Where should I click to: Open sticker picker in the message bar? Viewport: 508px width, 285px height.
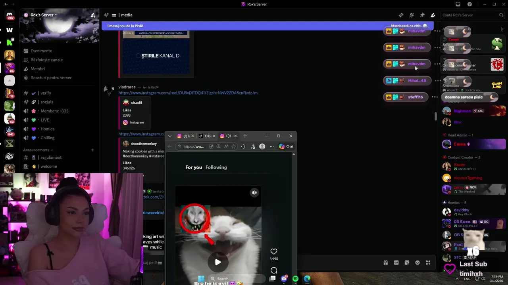pyautogui.click(x=407, y=262)
